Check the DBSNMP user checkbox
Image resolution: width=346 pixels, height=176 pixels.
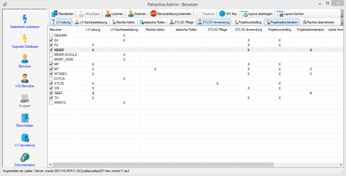coord(51,36)
